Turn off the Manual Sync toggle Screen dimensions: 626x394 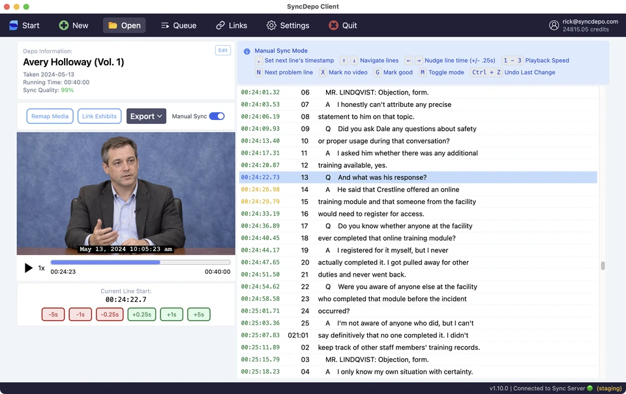point(216,116)
